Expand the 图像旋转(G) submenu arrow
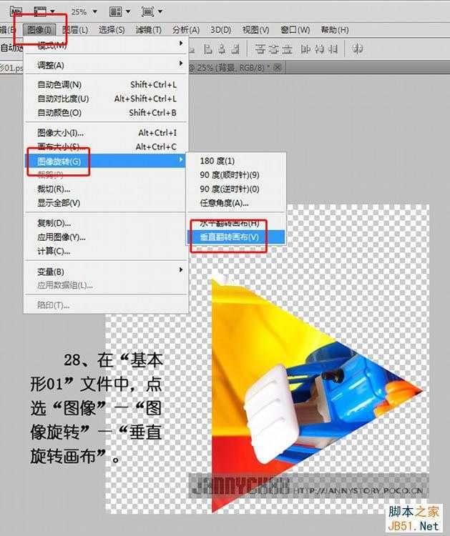The image size is (450, 536). click(x=181, y=160)
